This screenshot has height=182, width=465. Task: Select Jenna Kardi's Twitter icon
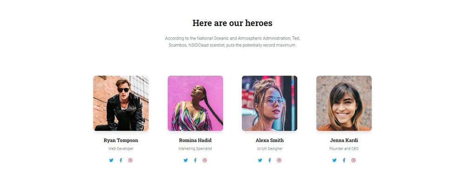coord(334,160)
